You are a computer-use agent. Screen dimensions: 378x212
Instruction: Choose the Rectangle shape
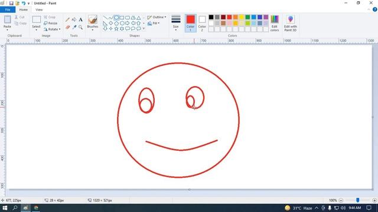point(122,18)
